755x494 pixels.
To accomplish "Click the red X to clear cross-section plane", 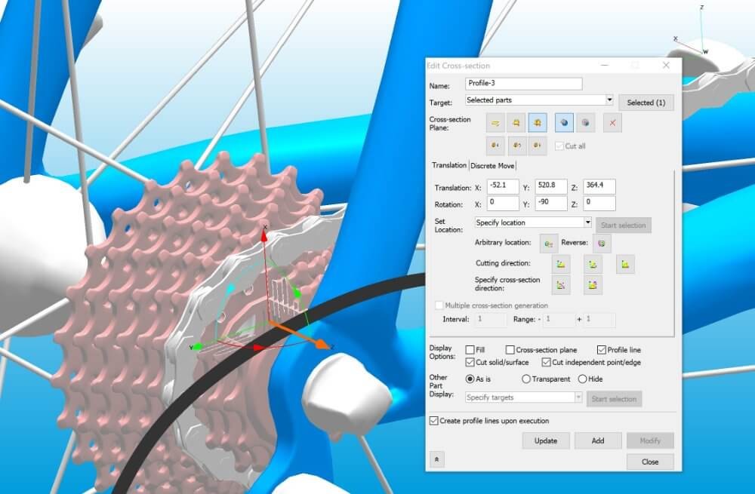I will (x=612, y=123).
